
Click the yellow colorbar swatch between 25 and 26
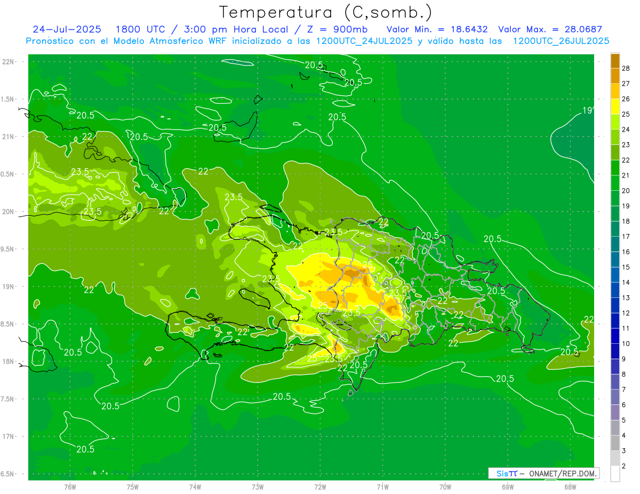tap(615, 107)
